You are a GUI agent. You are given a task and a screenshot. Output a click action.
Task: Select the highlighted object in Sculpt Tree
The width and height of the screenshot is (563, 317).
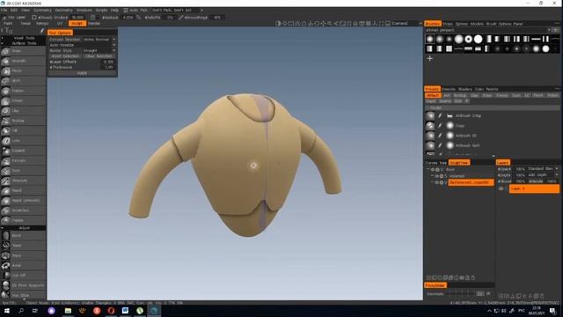pos(471,182)
